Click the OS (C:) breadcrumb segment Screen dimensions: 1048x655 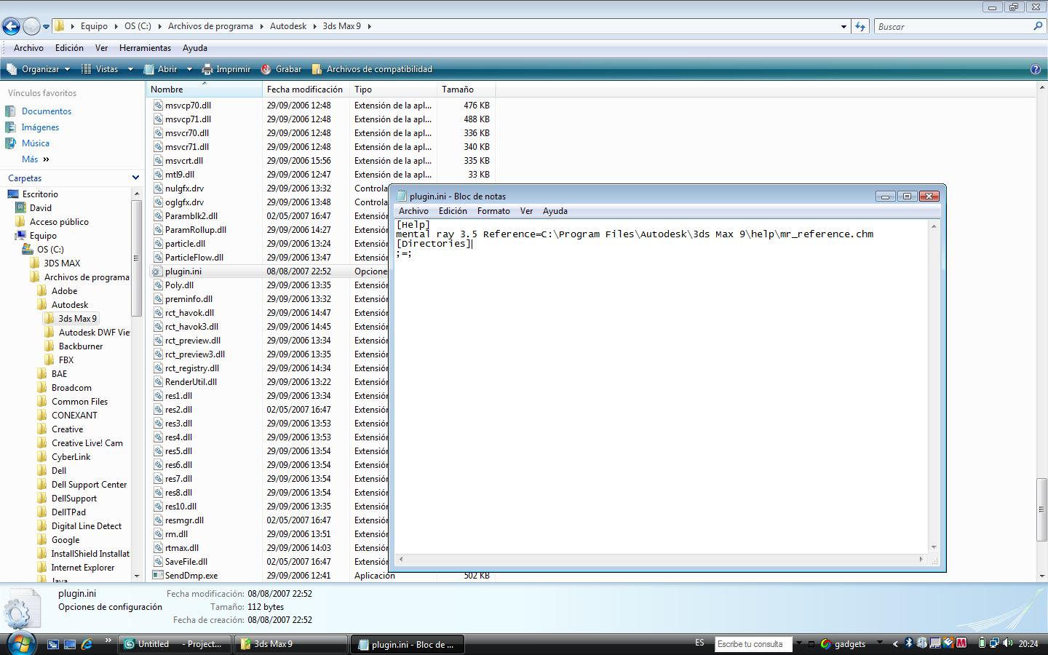pyautogui.click(x=138, y=26)
